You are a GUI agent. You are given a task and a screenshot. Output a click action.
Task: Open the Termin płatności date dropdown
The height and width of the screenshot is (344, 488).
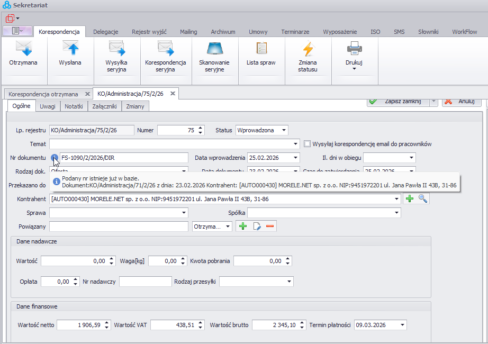coord(402,325)
